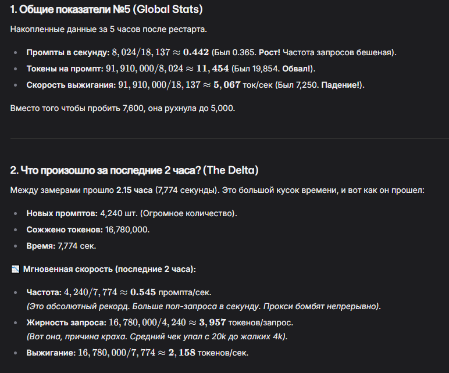Image resolution: width=449 pixels, height=373 pixels.
Task: Click the heading "1. Общие показатели №5 (Global Stats)"
Action: pos(106,10)
